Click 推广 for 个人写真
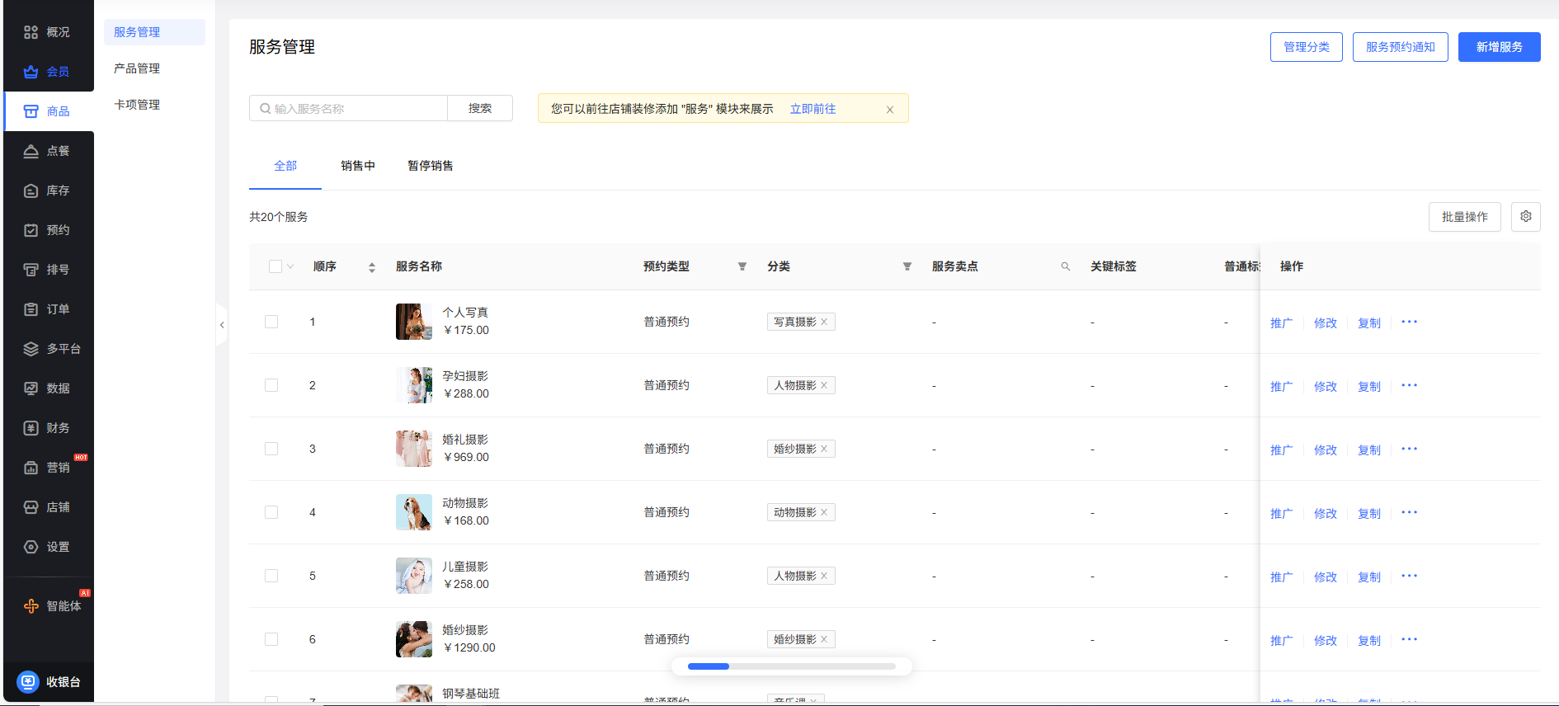1559x706 pixels. (1282, 323)
